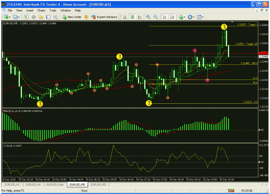Open the Strategy Tester icon

(x=56, y=17)
